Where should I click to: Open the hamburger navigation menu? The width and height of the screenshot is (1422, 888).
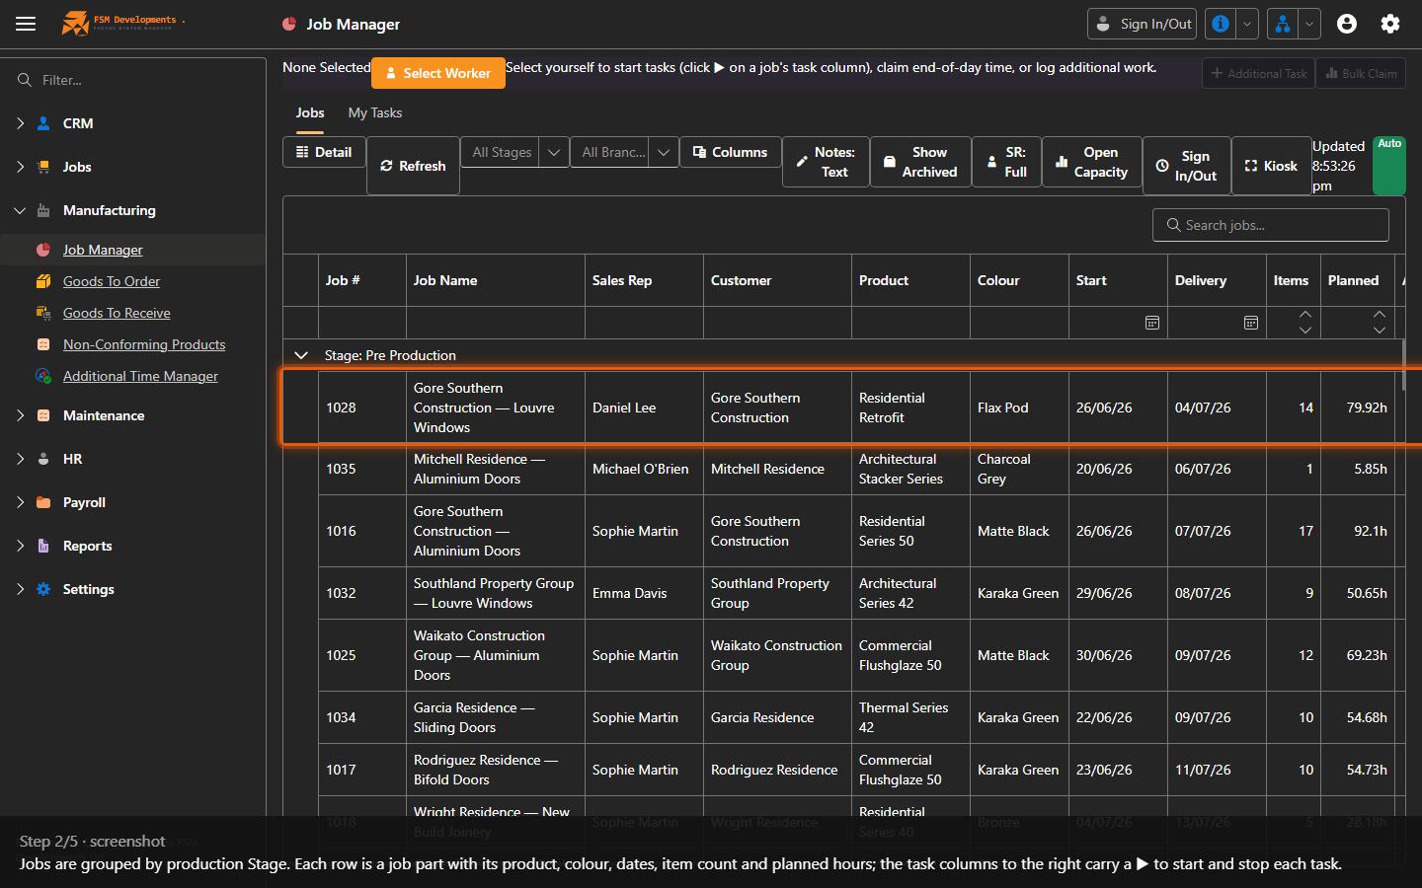coord(26,24)
